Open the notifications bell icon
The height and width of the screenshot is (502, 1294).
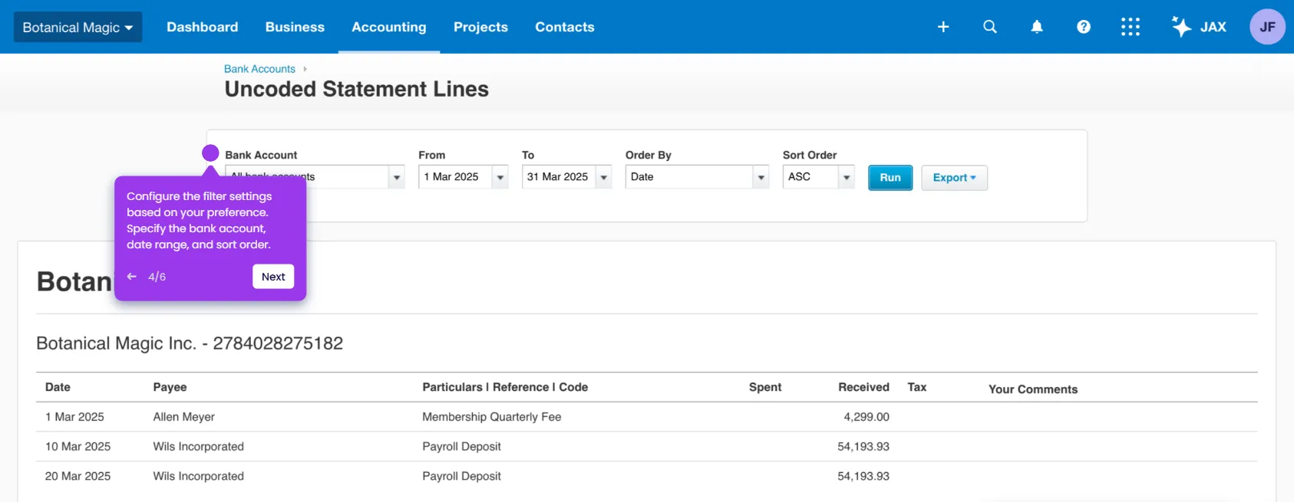1037,27
